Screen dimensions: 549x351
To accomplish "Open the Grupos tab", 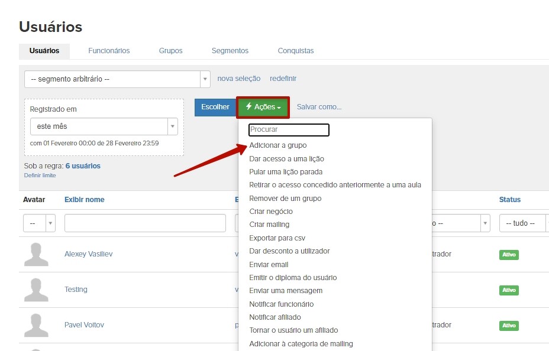I will [x=170, y=51].
